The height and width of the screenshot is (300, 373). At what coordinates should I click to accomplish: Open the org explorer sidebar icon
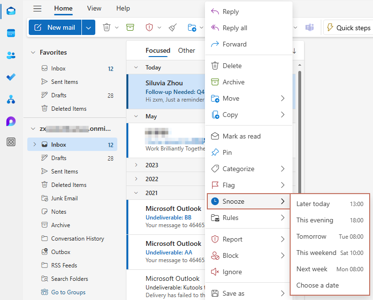pos(11,99)
